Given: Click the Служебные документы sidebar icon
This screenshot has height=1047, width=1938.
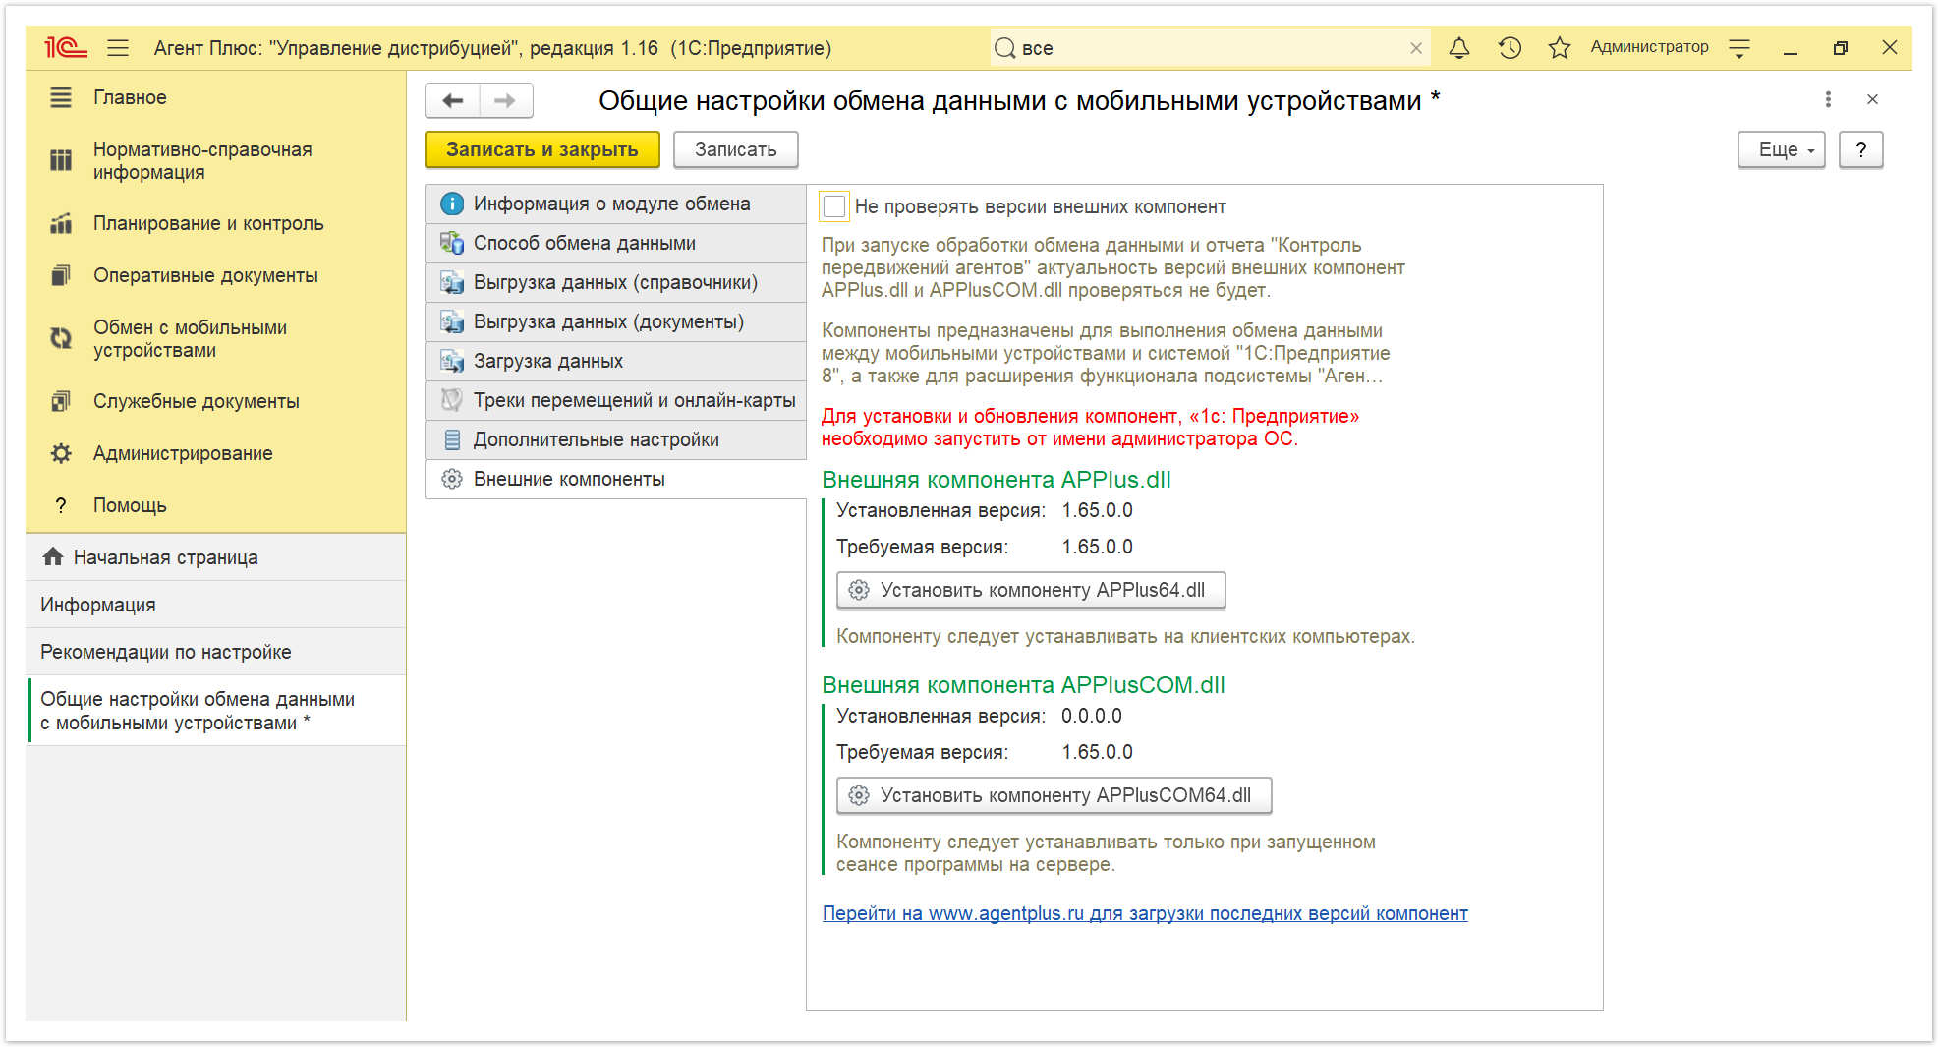Looking at the screenshot, I should coord(61,401).
